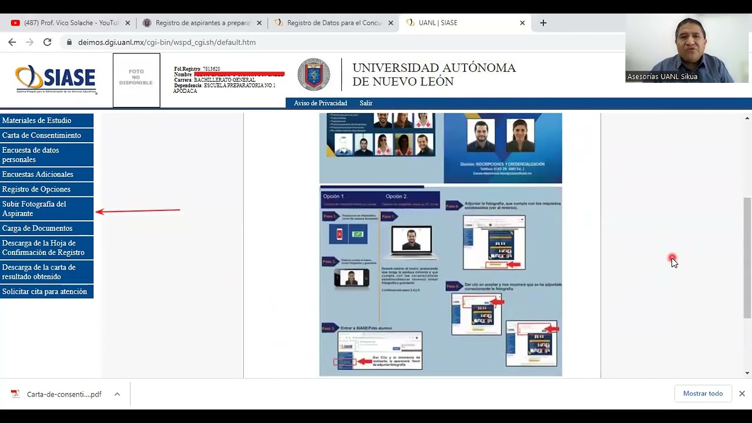Click 'UNIVERSIDAD AUTÓNOMA DE NUEVO LEÓN' heading

point(434,75)
